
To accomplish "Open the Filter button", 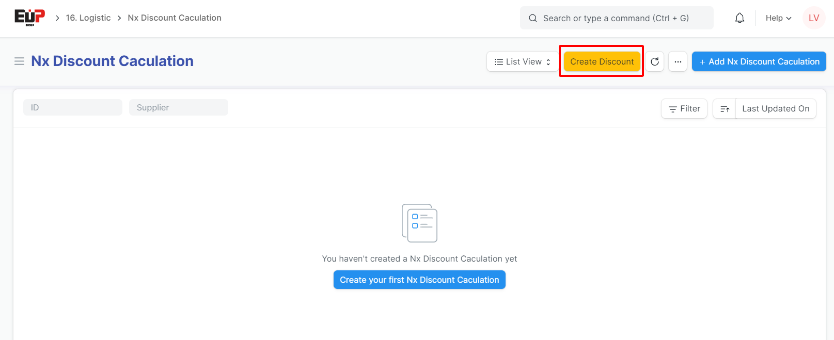I will [x=684, y=109].
